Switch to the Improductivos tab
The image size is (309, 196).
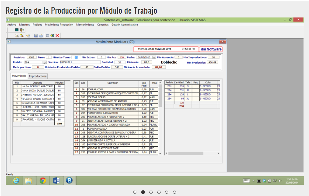tap(38, 76)
